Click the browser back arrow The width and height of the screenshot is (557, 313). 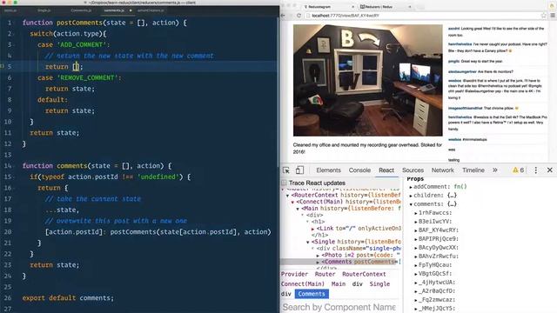tap(283, 16)
